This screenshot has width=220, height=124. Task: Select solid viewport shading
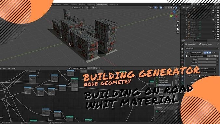(171, 8)
